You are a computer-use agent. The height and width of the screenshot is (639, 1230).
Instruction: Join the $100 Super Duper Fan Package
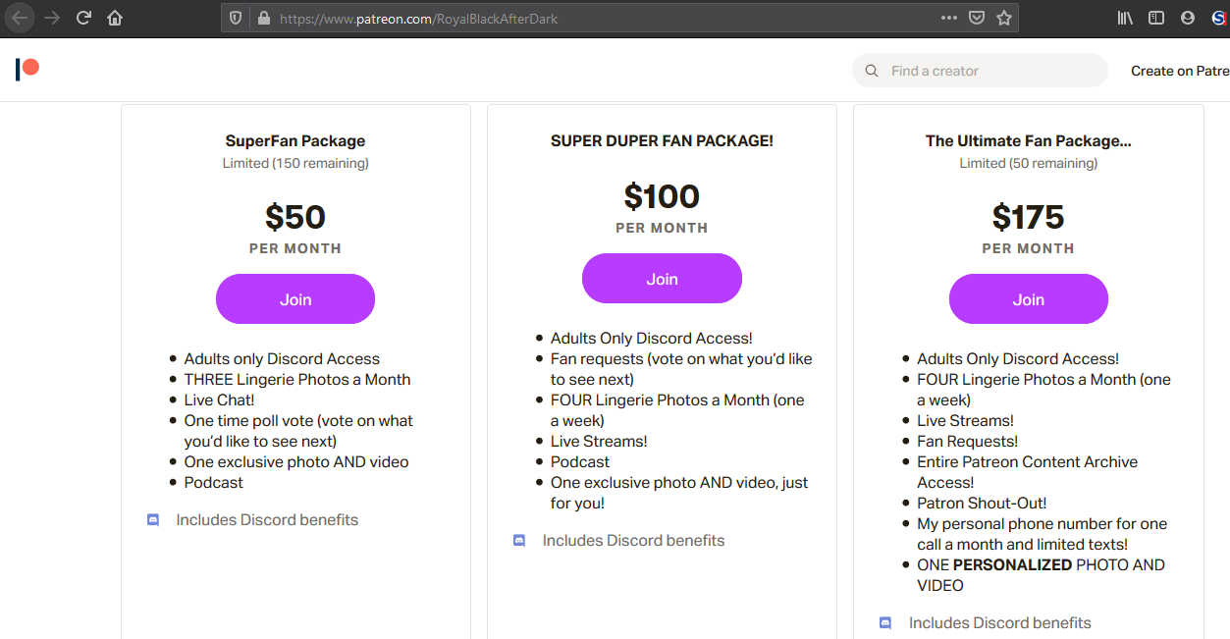click(x=662, y=279)
